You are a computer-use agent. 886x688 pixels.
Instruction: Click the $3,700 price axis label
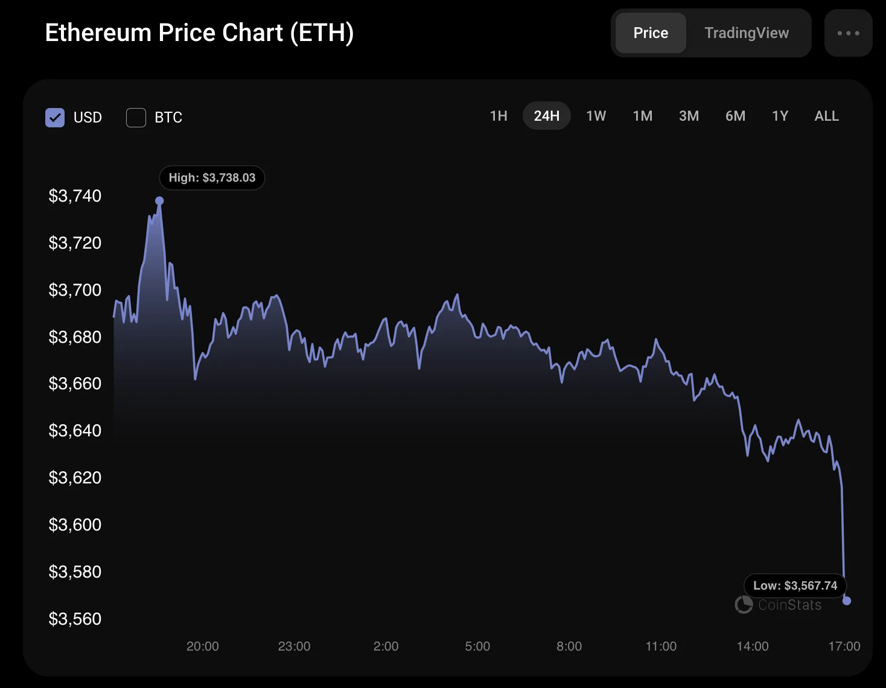75,290
